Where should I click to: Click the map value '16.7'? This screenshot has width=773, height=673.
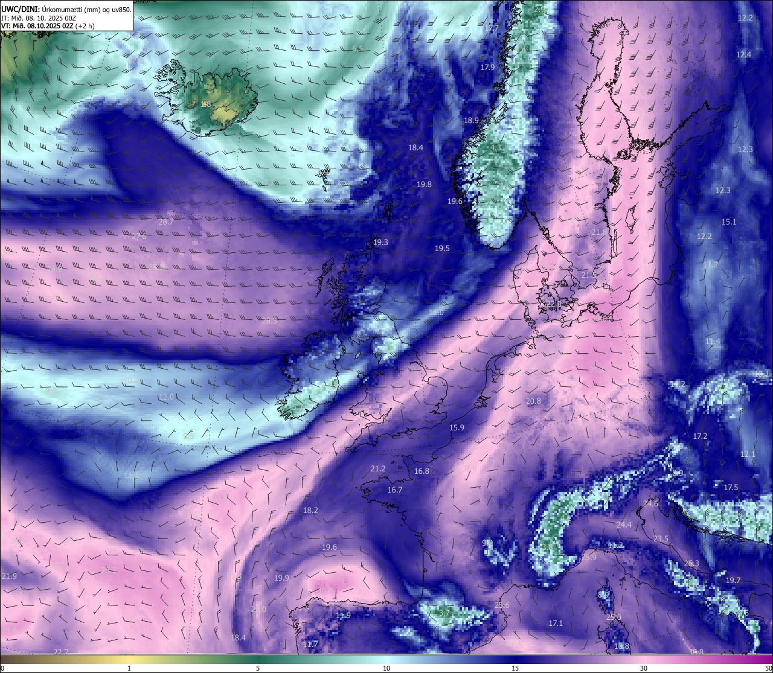(x=395, y=490)
